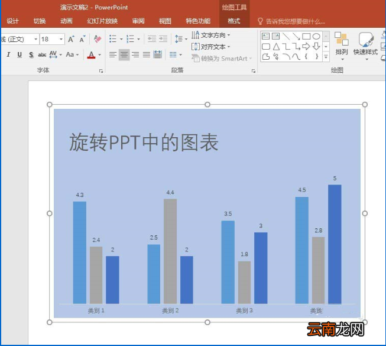386x346 pixels.
Task: Apply the red font color
Action: (x=92, y=54)
